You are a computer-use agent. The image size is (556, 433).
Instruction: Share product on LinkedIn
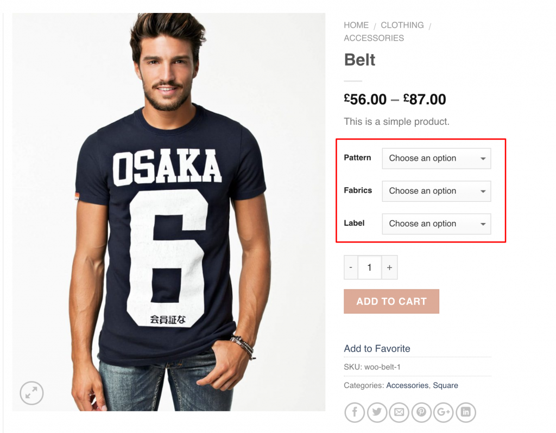pyautogui.click(x=466, y=412)
